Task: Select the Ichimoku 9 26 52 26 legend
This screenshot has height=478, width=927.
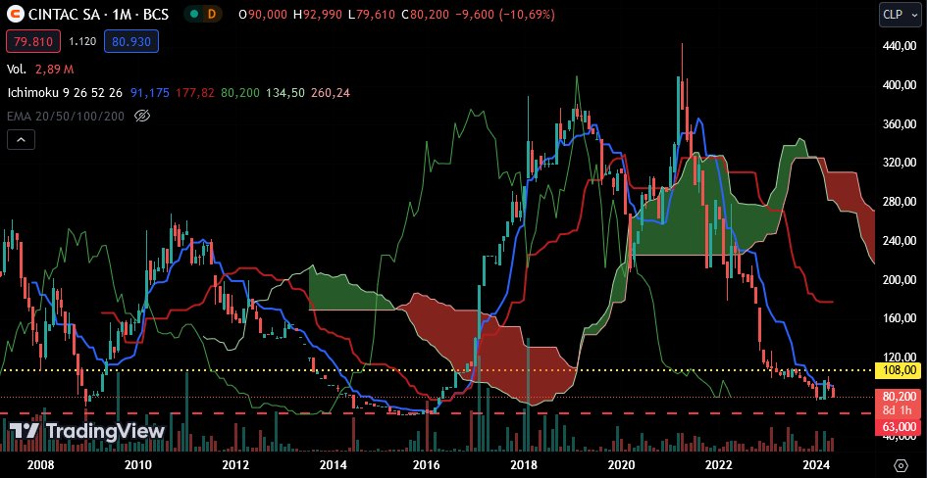Action: (65, 93)
